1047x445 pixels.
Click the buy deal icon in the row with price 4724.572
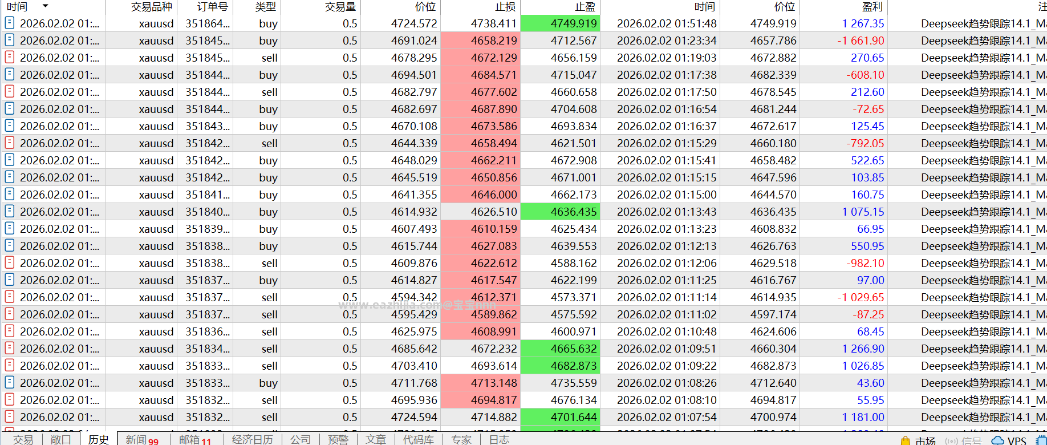pyautogui.click(x=9, y=23)
